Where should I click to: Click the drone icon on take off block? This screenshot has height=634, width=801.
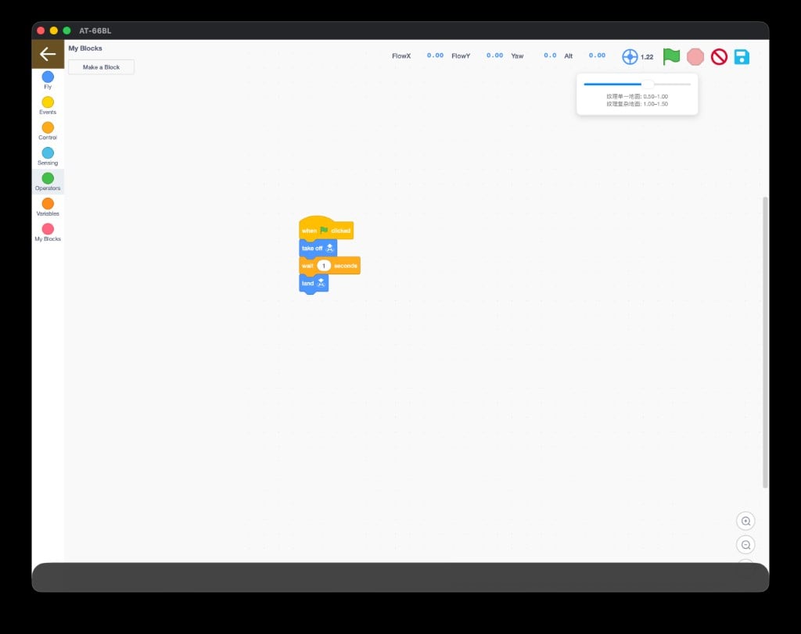click(x=329, y=248)
